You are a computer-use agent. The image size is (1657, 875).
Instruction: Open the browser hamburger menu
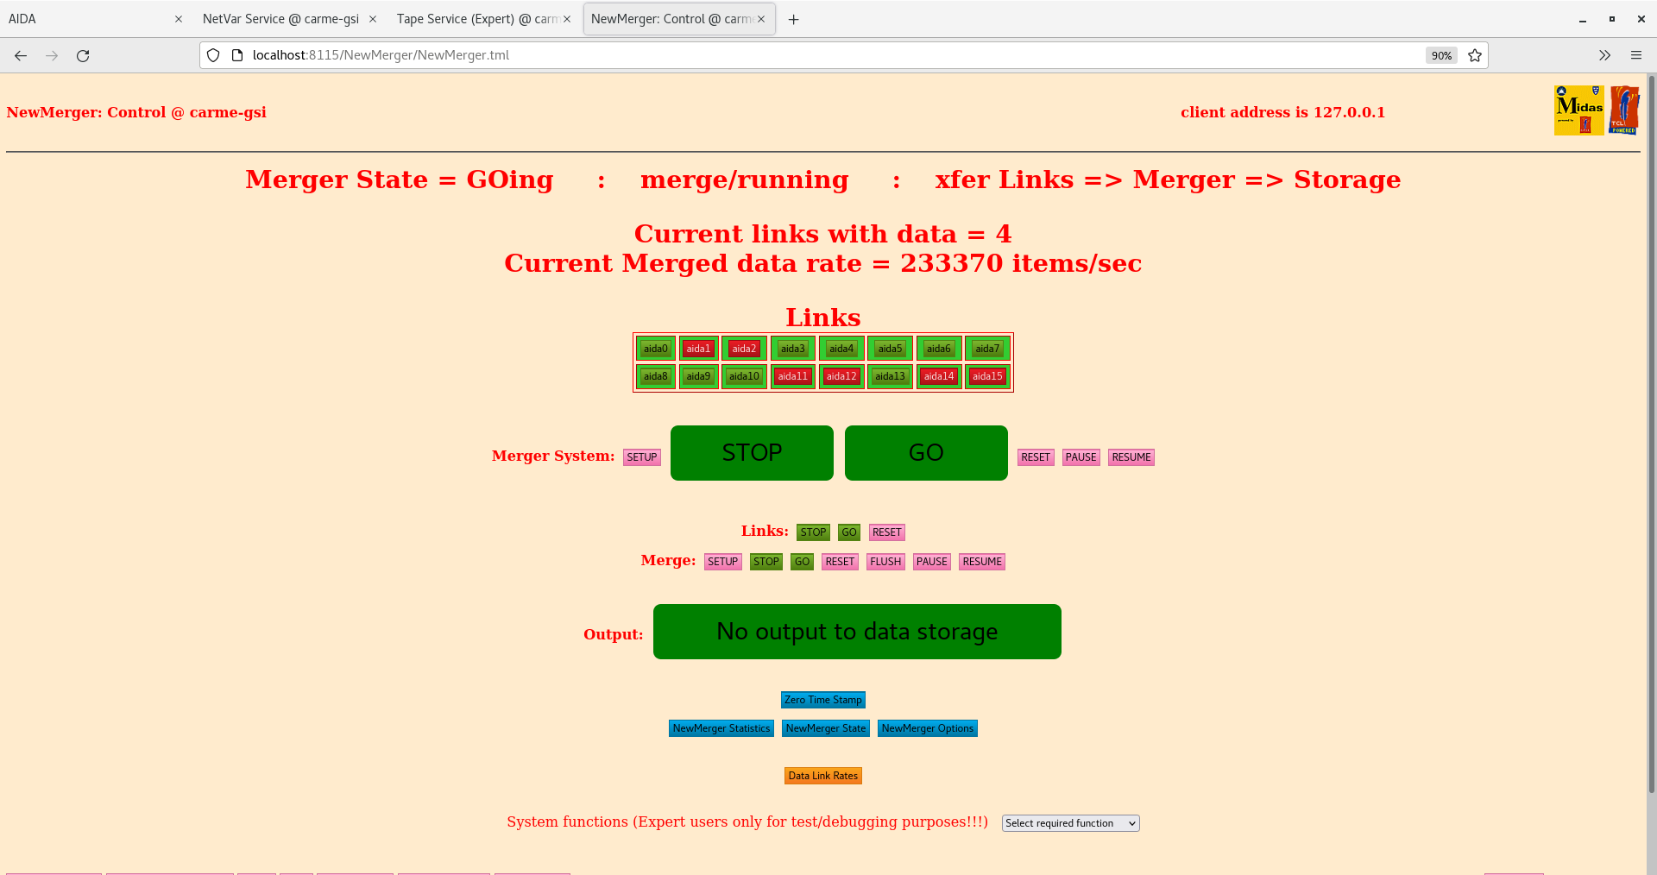tap(1636, 55)
